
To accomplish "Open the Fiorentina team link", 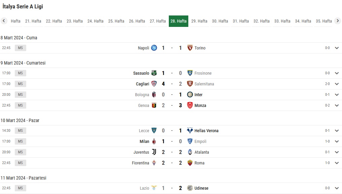I will [141, 163].
